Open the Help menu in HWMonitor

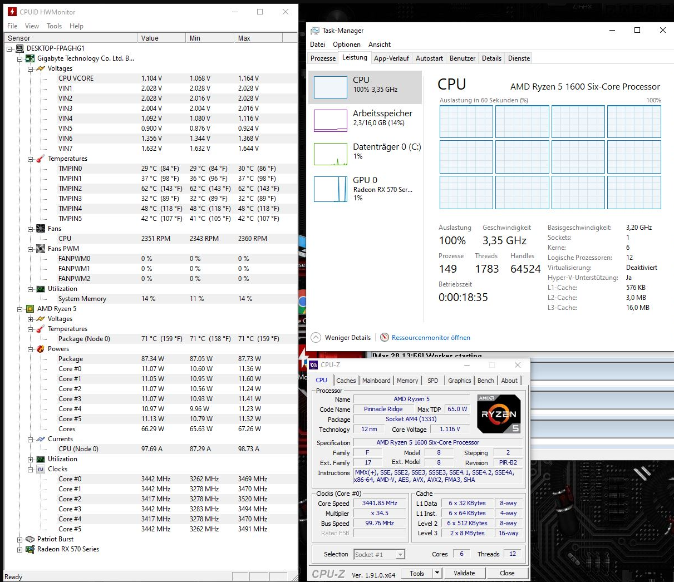(76, 26)
